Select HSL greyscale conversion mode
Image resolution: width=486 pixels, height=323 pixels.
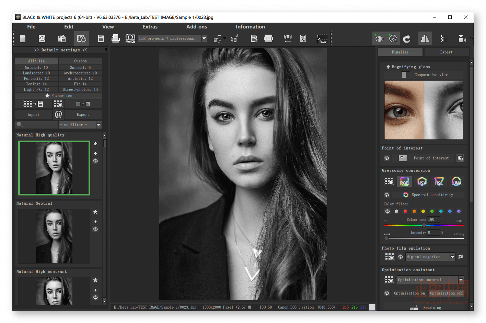[439, 181]
